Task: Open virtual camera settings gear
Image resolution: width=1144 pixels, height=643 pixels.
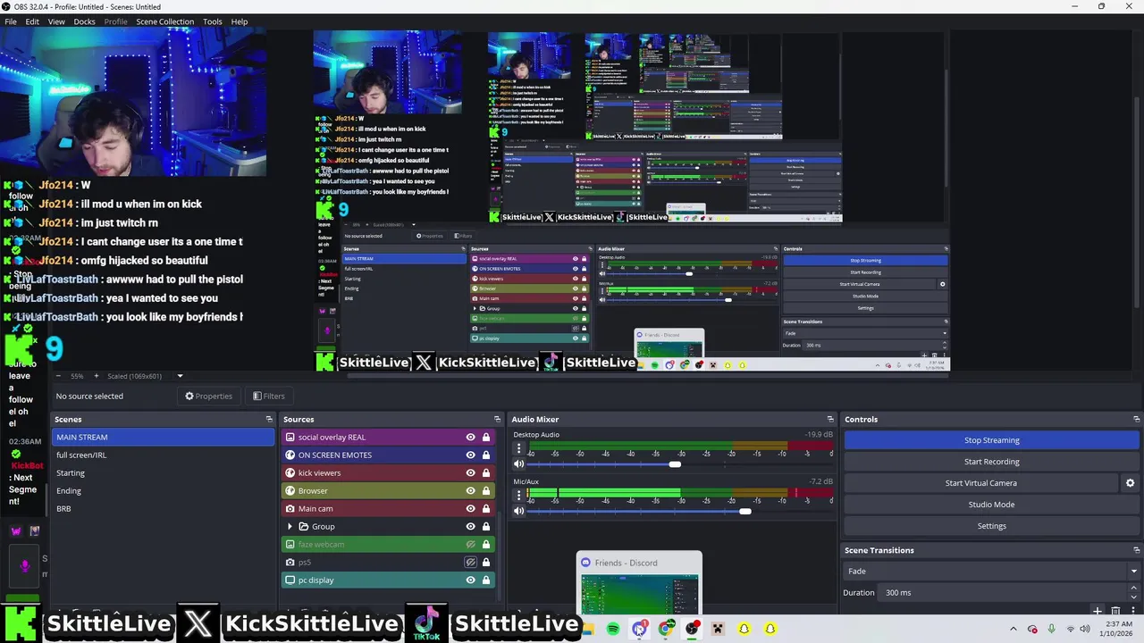Action: click(1130, 483)
